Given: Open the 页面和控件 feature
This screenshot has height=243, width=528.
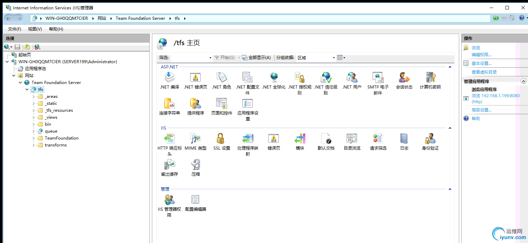Looking at the screenshot, I should 221,107.
